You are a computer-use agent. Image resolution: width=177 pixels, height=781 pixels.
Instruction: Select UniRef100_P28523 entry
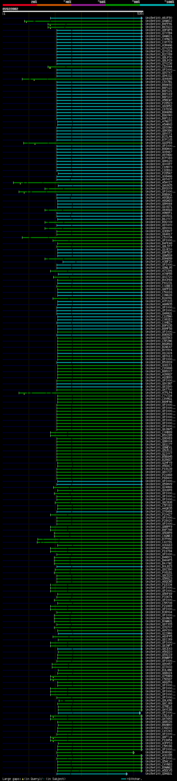pos(159,103)
